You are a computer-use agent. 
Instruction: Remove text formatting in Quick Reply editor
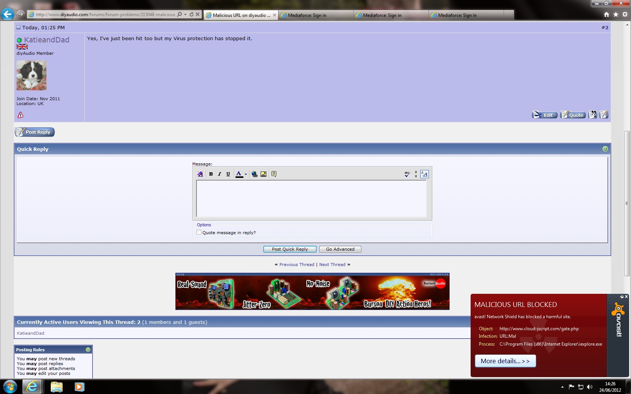point(200,174)
